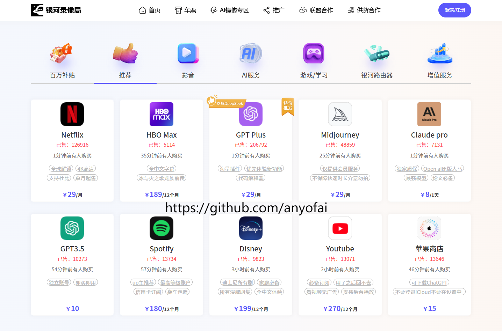Open 供货合作 supply page
Image resolution: width=502 pixels, height=331 pixels.
pos(364,10)
